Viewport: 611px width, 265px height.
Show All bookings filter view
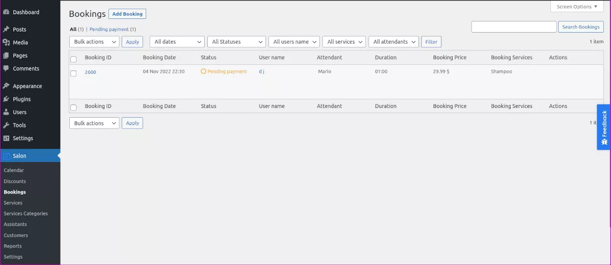(73, 30)
